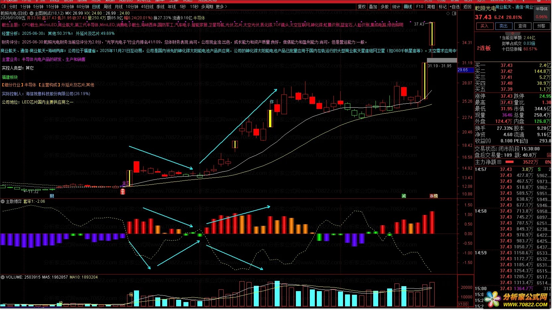Click the 查询 query button
553x310 pixels.
coord(522,26)
